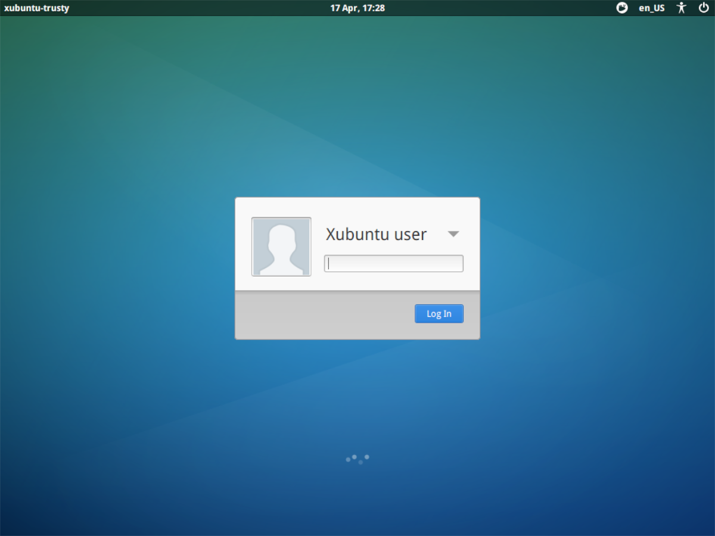The height and width of the screenshot is (536, 715).
Task: Switch keyboard language via en_US indicator
Action: click(652, 8)
